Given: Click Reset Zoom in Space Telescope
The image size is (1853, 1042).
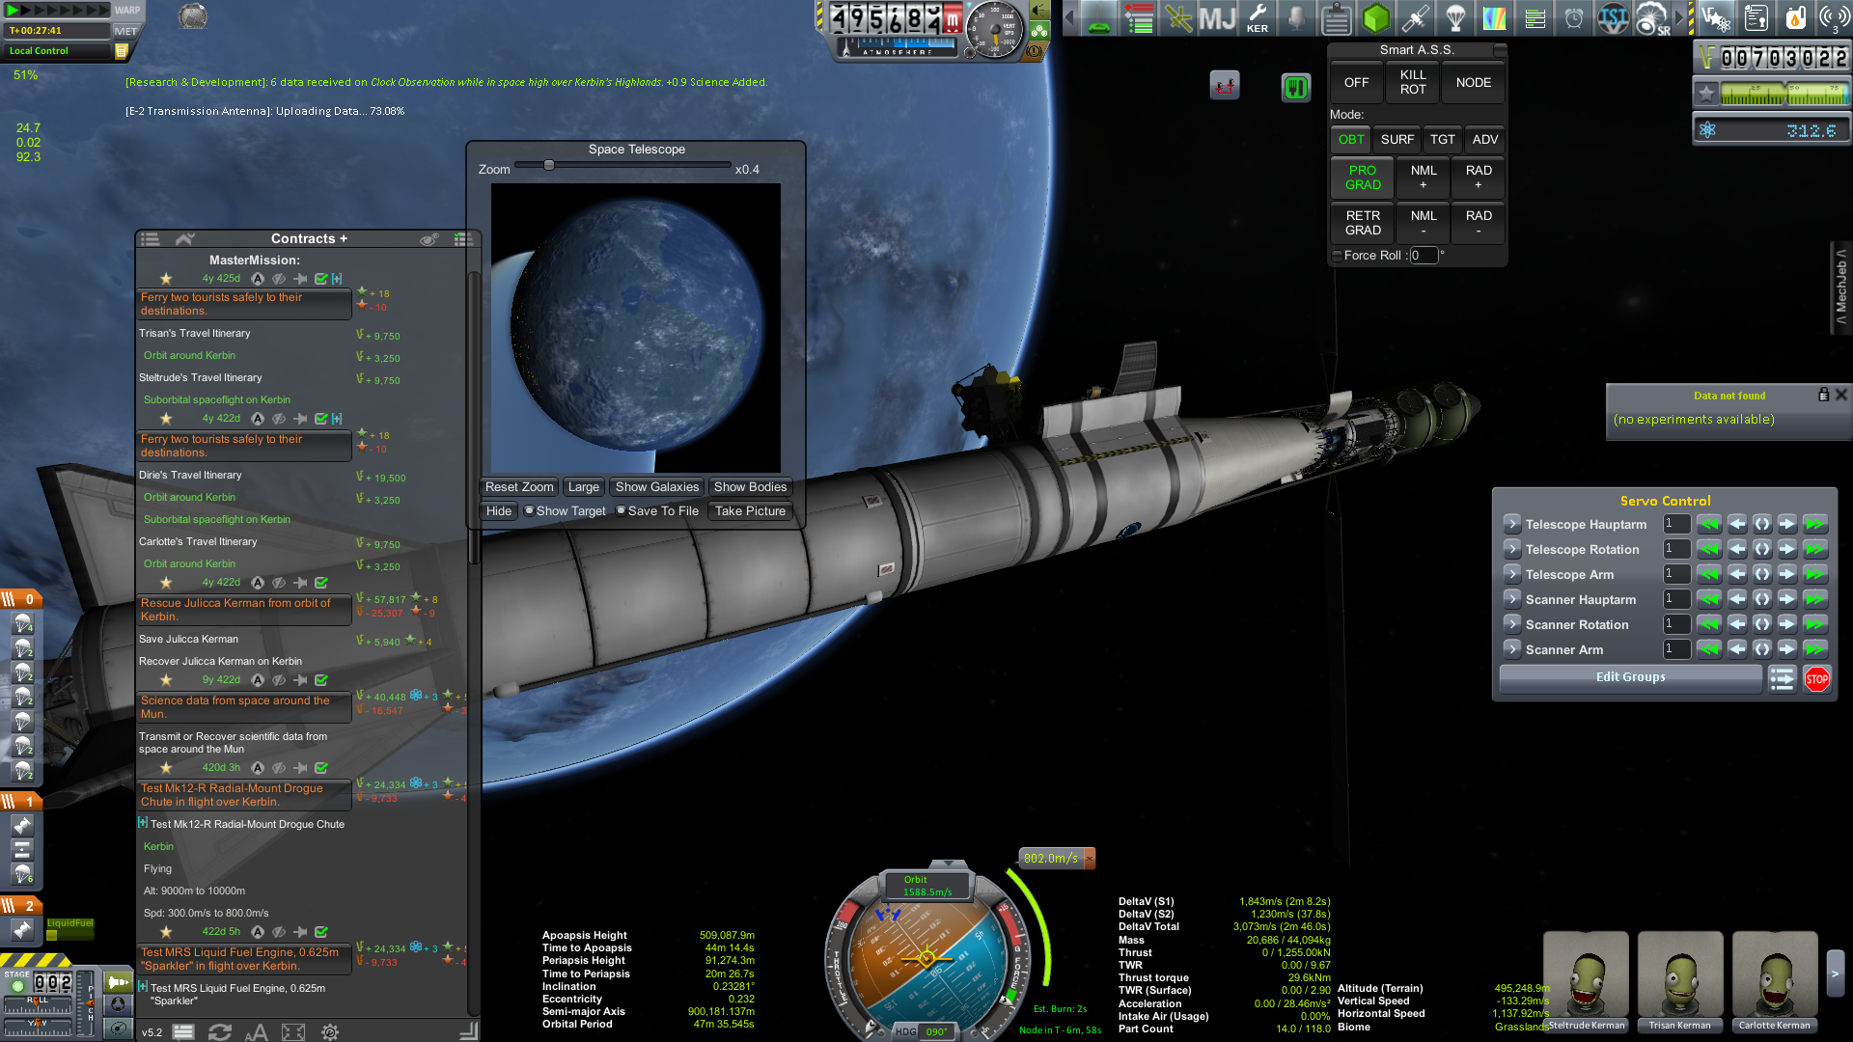Looking at the screenshot, I should pyautogui.click(x=519, y=487).
